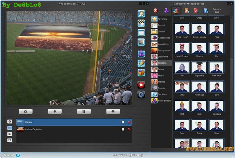The height and width of the screenshot is (158, 235).
Task: Open the Favorites category
Action: click(x=162, y=19)
